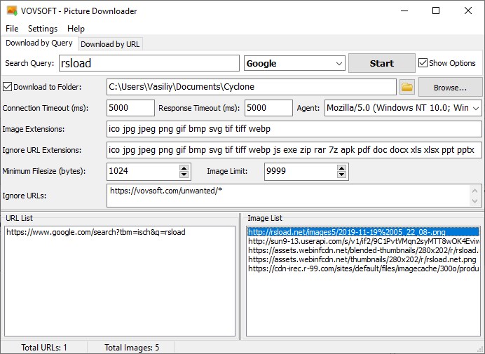This screenshot has height=354, width=485.
Task: Click the Search Query text field
Action: [149, 63]
